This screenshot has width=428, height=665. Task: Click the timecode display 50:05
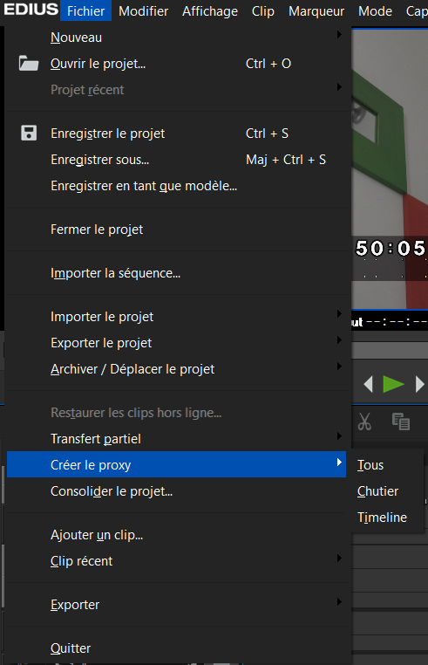(x=391, y=248)
